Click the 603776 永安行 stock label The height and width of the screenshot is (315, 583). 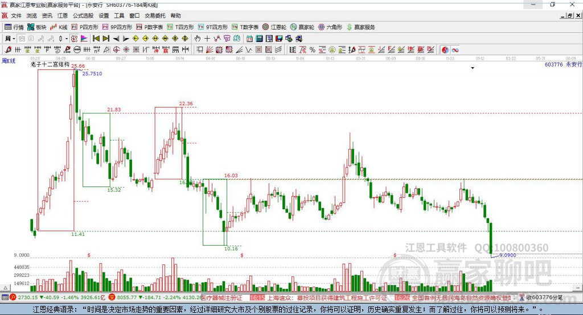point(563,65)
